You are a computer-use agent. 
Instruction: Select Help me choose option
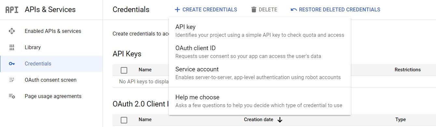(260, 101)
